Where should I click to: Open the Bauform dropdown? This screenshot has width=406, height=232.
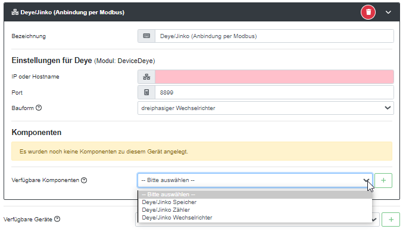point(266,108)
